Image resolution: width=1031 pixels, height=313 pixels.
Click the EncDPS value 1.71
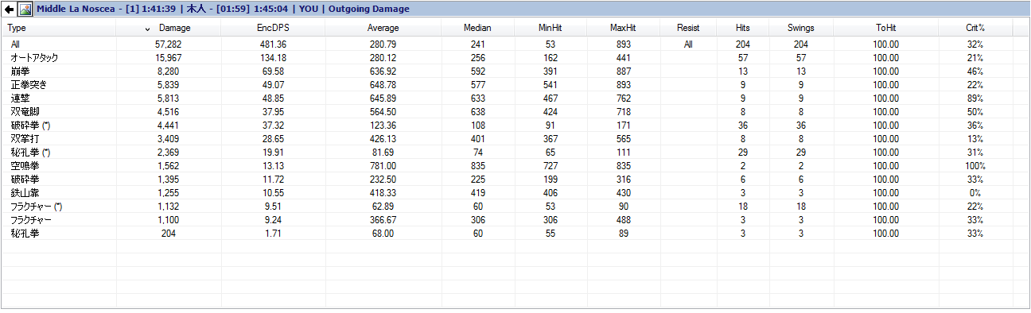point(272,234)
